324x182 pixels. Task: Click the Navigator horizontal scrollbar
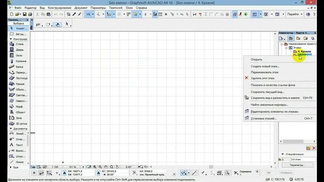coord(294,142)
